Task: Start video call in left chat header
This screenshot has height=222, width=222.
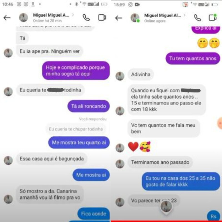Action: click(102, 17)
